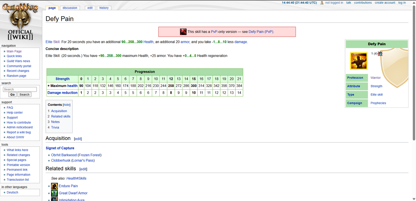The height and width of the screenshot is (201, 416).
Task: Open Transclusion list link
Action: [x=18, y=180]
